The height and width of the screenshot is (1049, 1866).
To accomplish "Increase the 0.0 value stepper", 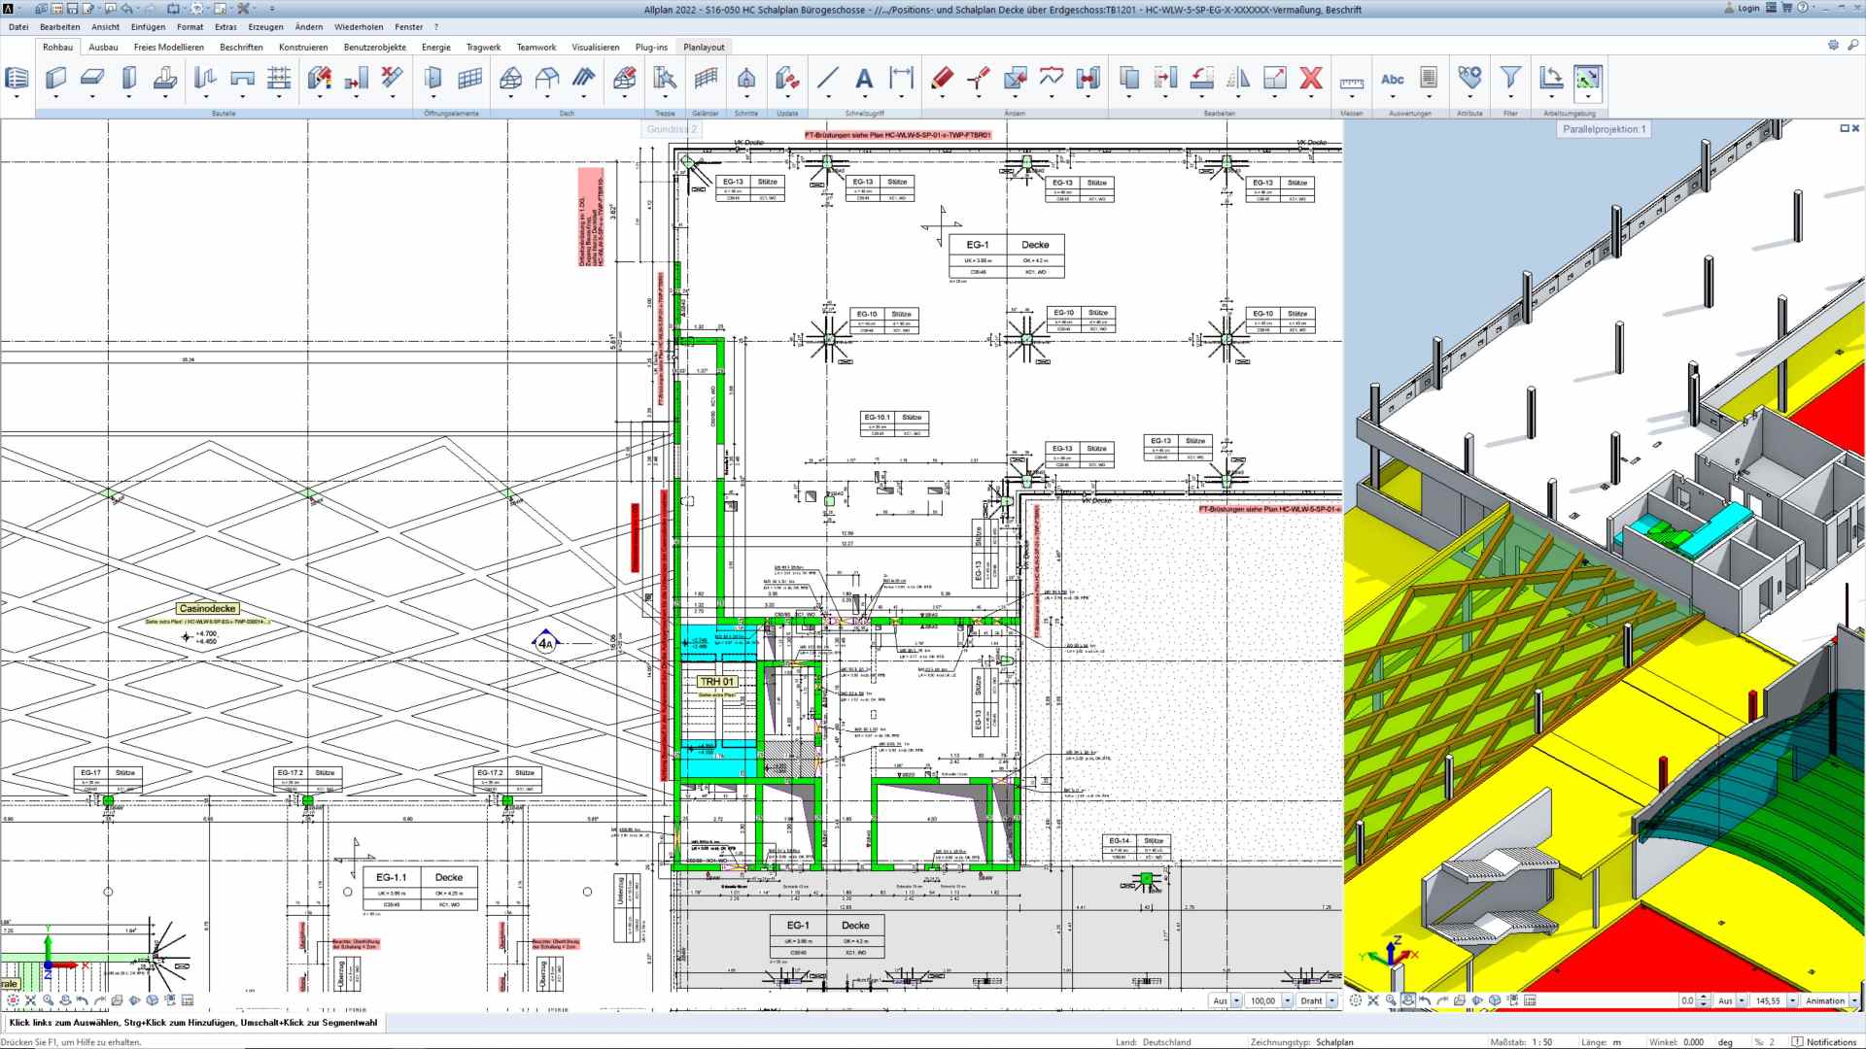I will pos(1703,998).
